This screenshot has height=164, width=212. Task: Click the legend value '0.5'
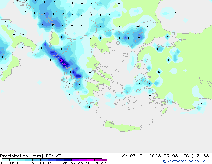coord(12,163)
